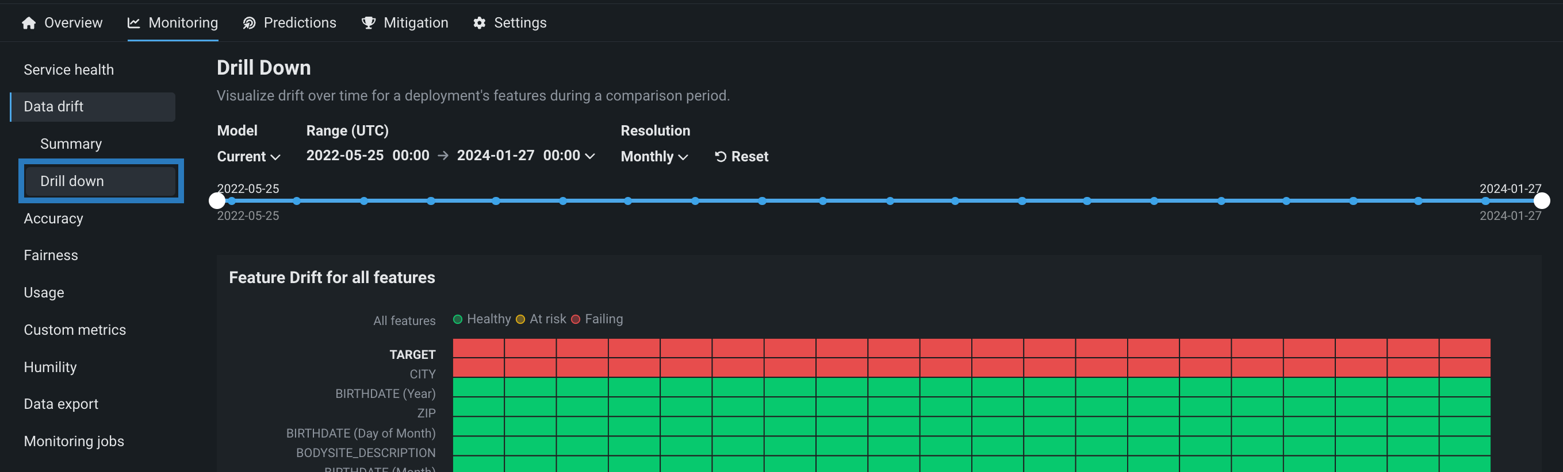Select Summary under Data drift

(x=71, y=144)
